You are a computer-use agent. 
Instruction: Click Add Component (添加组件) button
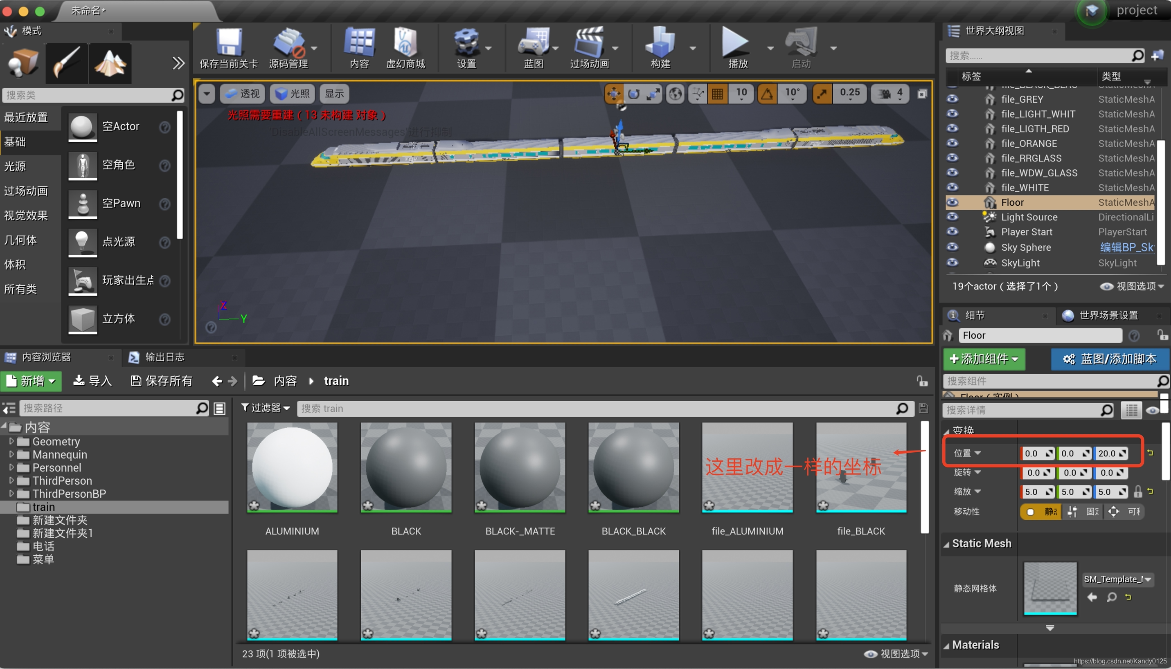pyautogui.click(x=984, y=359)
